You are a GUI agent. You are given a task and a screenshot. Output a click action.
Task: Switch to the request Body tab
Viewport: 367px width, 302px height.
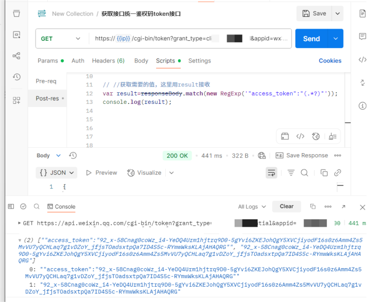(141, 60)
